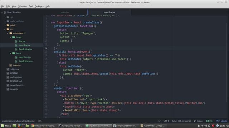Collapse the items folder arrow
This screenshot has width=229, height=128.
10,53
